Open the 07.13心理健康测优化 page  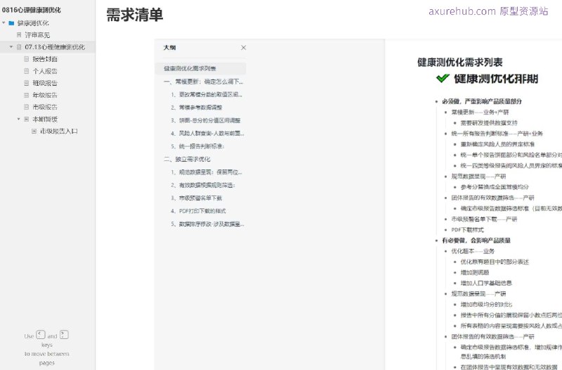55,47
